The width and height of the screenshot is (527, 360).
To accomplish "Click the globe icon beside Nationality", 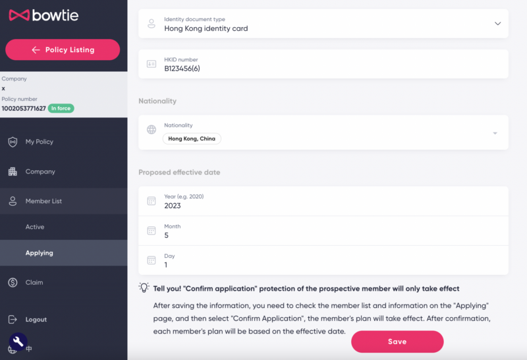I will [152, 131].
